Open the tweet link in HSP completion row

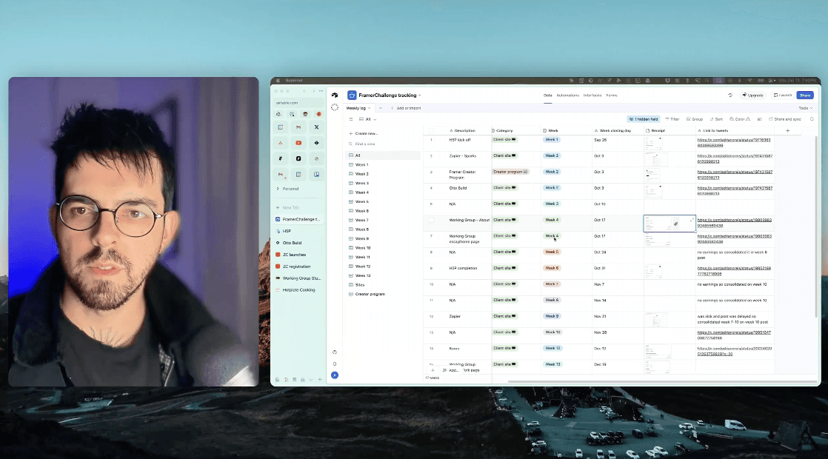733,271
